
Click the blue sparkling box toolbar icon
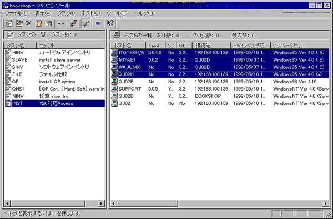[x=98, y=23]
